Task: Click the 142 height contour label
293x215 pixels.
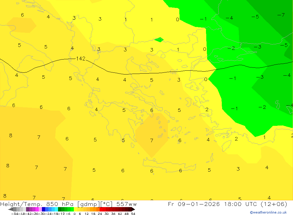Action: 81,59
